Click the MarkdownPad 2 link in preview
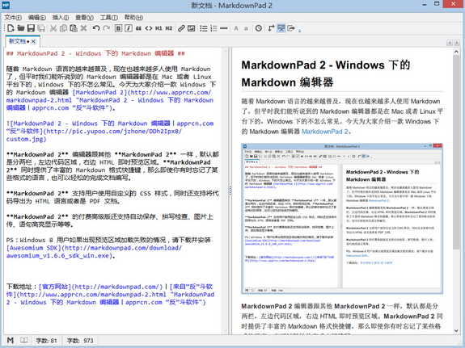The height and width of the screenshot is (348, 465). 325,132
